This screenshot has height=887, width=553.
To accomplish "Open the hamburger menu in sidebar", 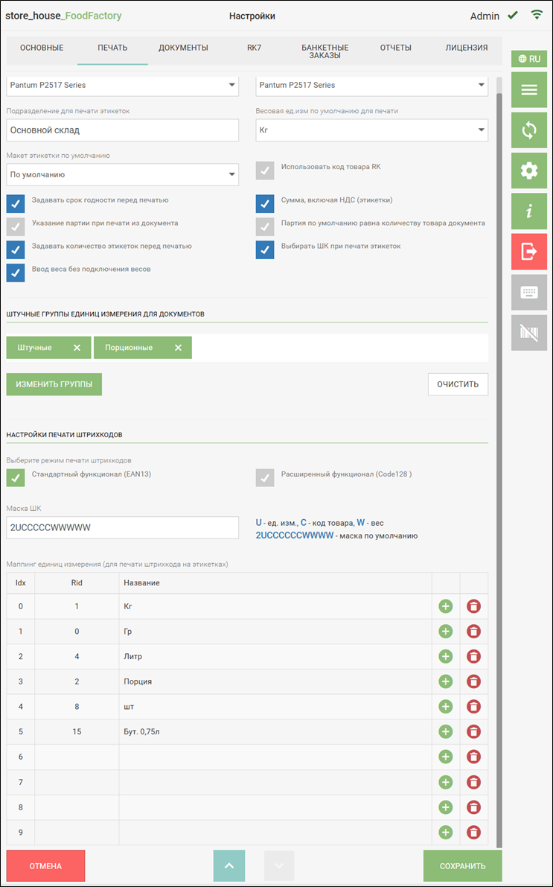I will (x=528, y=90).
